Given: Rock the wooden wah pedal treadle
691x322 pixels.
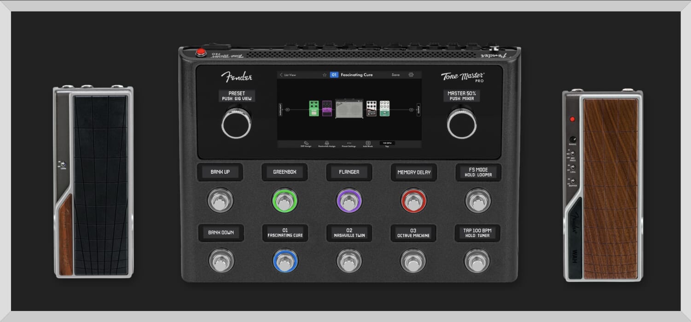Looking at the screenshot, I should point(610,189).
